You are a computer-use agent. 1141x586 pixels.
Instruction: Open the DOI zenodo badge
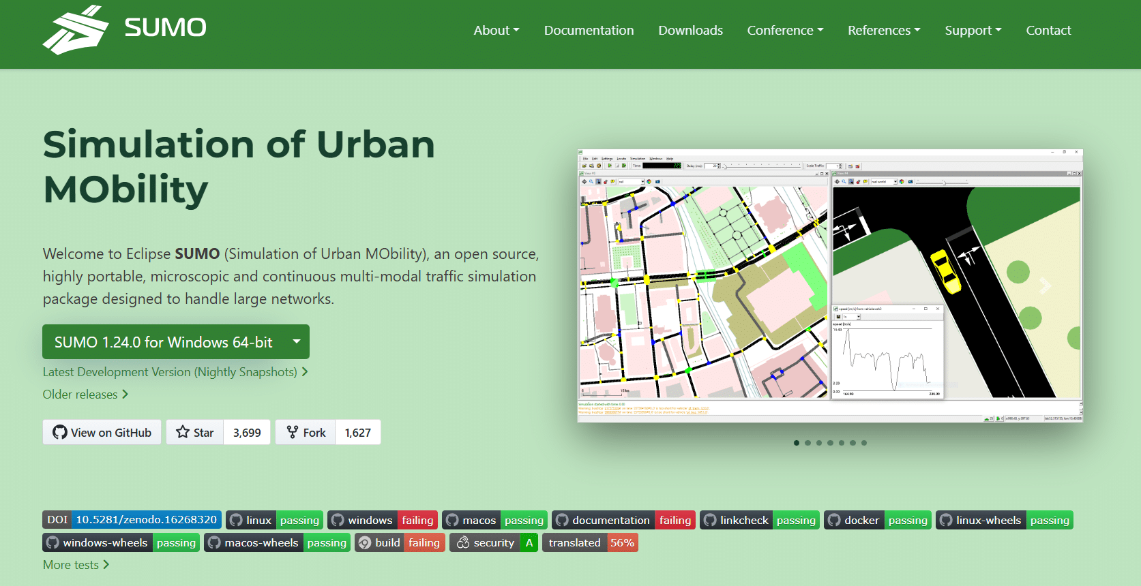132,520
